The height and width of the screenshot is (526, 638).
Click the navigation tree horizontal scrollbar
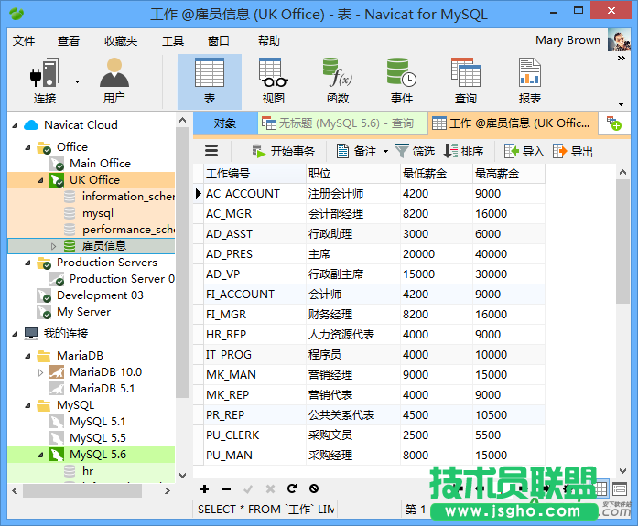pos(82,491)
